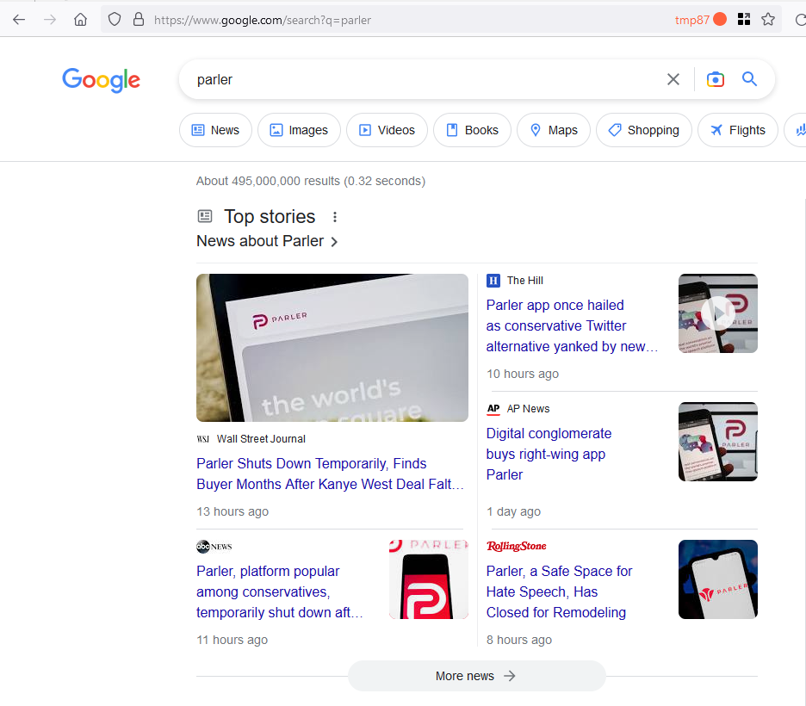Viewport: 806px width, 706px height.
Task: Click the AP News source label
Action: coord(528,409)
